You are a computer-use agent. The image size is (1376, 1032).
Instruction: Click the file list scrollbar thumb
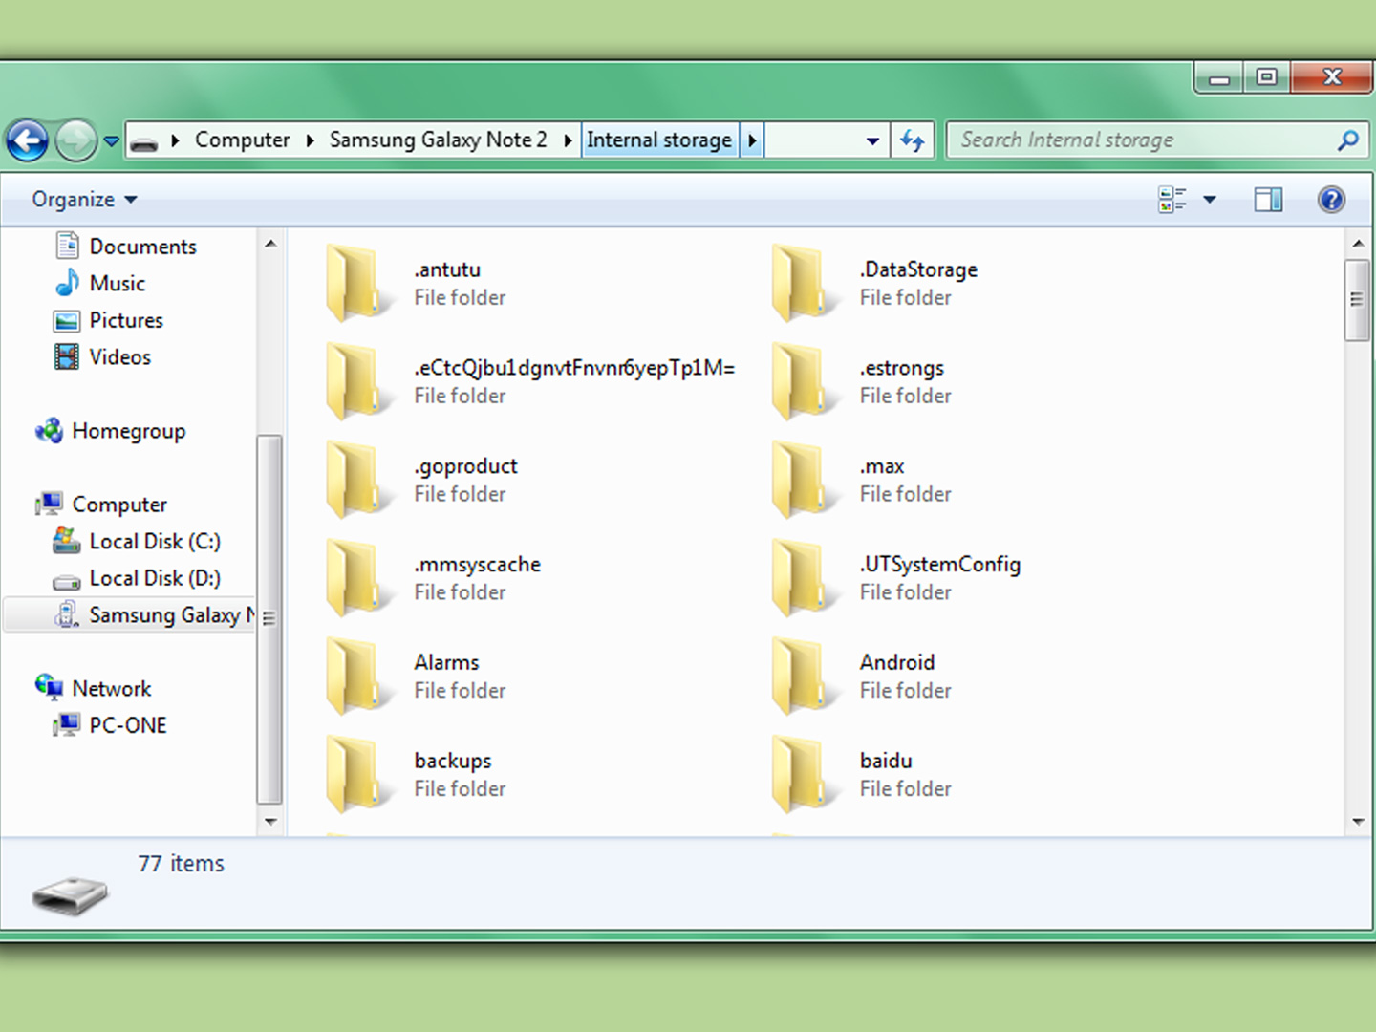pos(1358,300)
